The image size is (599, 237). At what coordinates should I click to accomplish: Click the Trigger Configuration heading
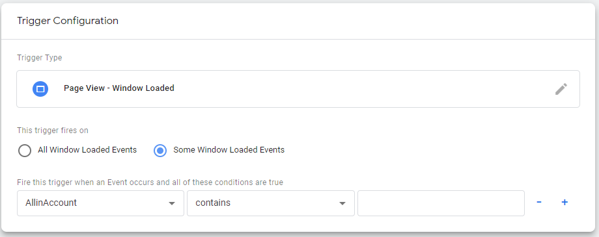click(x=68, y=21)
